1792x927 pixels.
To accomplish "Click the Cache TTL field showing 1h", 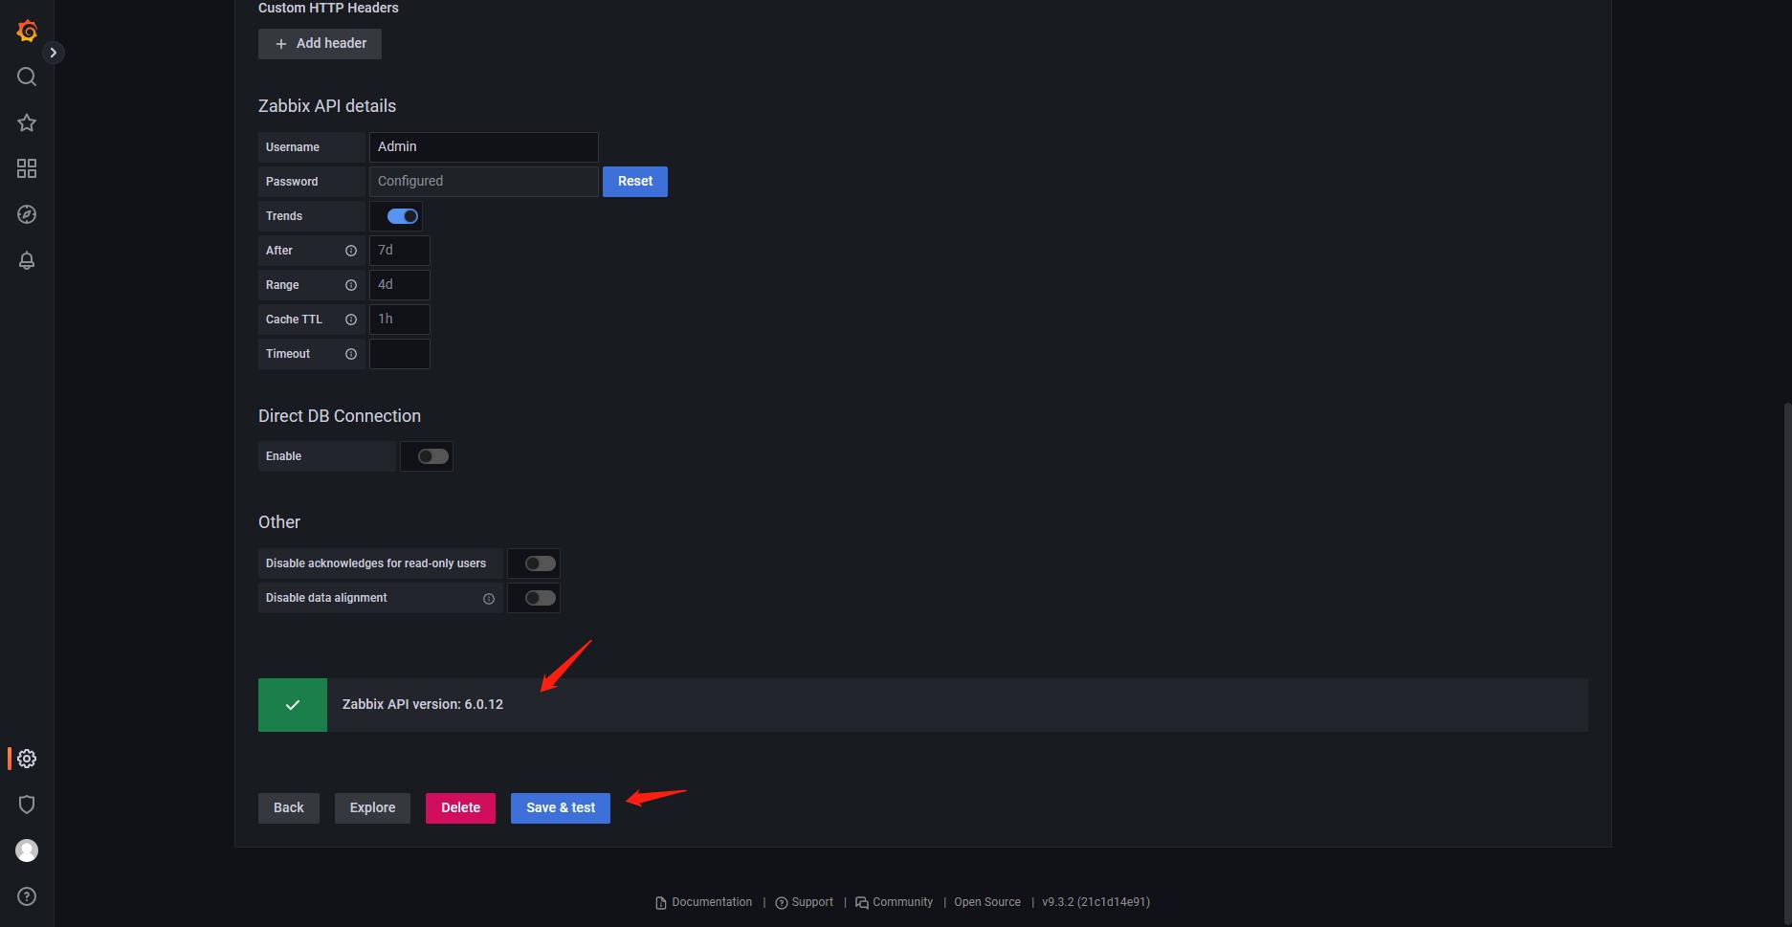I will click(x=399, y=320).
